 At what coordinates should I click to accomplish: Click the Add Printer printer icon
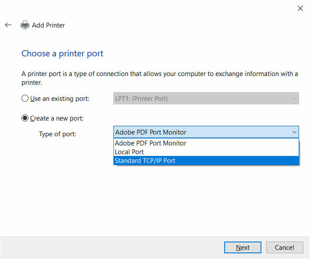[25, 25]
